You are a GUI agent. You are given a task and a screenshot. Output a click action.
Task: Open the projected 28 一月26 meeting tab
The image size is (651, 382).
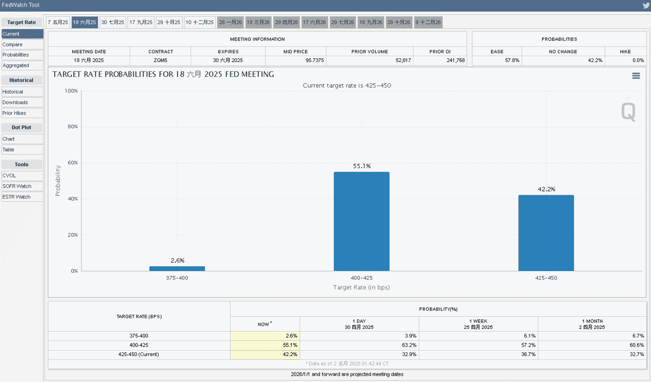point(231,22)
